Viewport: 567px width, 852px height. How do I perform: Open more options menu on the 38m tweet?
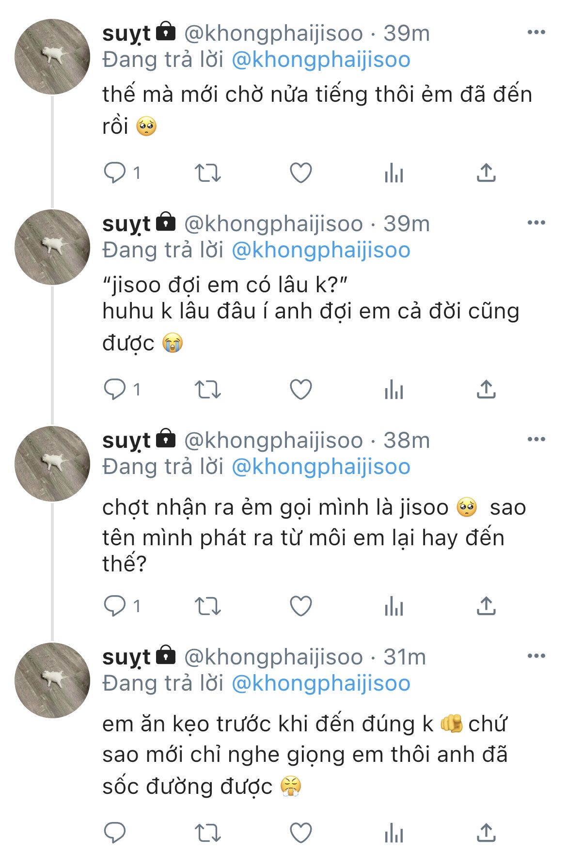point(536,440)
